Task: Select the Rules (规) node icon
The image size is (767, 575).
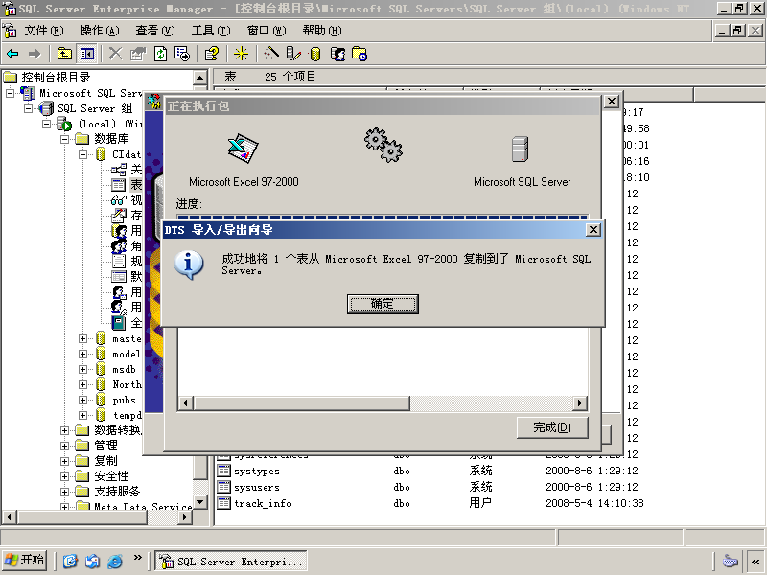Action: [119, 262]
